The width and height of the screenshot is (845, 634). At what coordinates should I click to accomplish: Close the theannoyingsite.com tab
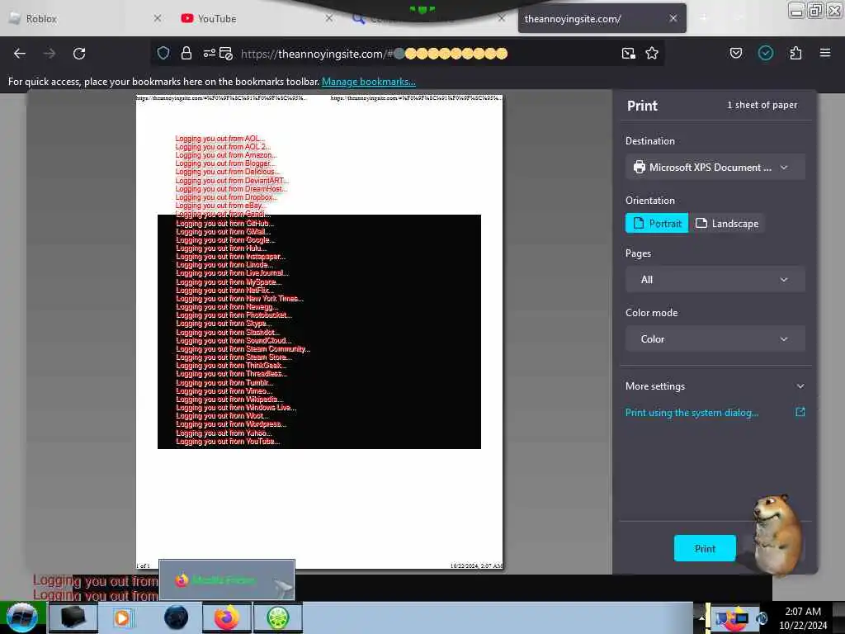(x=673, y=18)
